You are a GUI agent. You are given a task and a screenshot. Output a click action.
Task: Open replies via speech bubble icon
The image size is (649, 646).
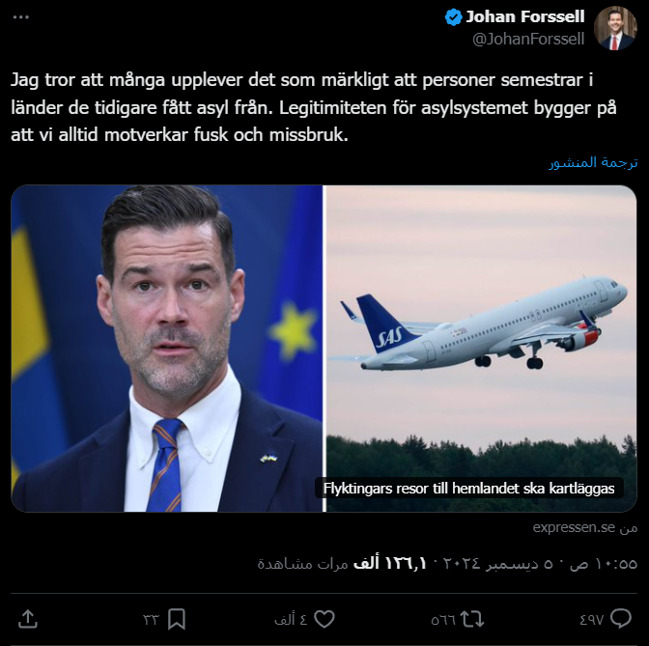click(x=621, y=619)
